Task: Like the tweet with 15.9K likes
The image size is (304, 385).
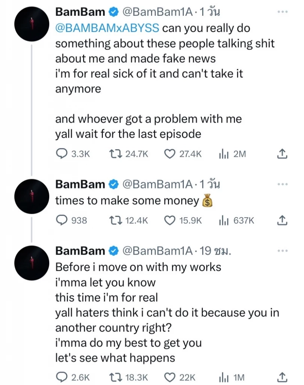Action: pyautogui.click(x=171, y=221)
